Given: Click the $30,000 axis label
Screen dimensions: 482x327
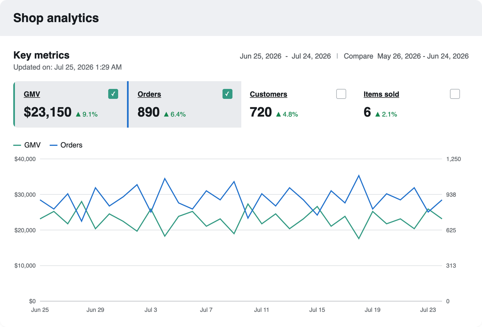Looking at the screenshot, I should (25, 195).
